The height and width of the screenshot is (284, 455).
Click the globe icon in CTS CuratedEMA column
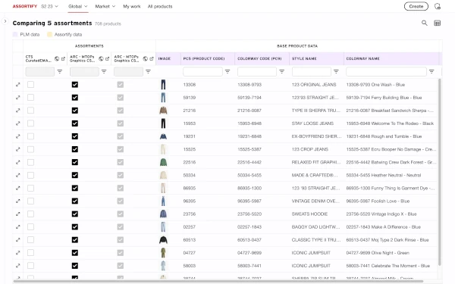[x=57, y=58]
